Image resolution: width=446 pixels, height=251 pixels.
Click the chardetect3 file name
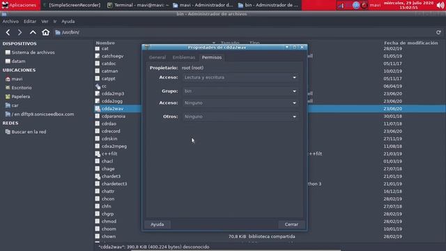tap(114, 184)
